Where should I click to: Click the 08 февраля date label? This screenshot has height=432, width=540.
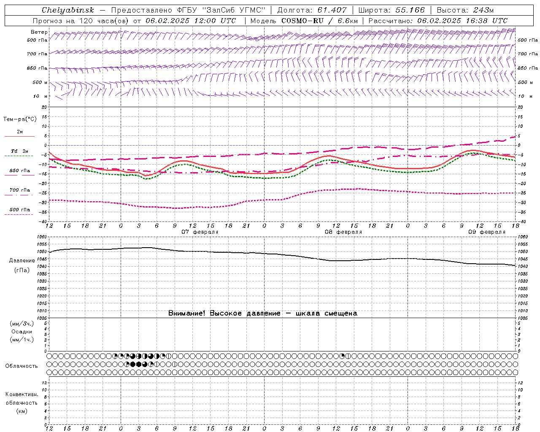pos(343,232)
